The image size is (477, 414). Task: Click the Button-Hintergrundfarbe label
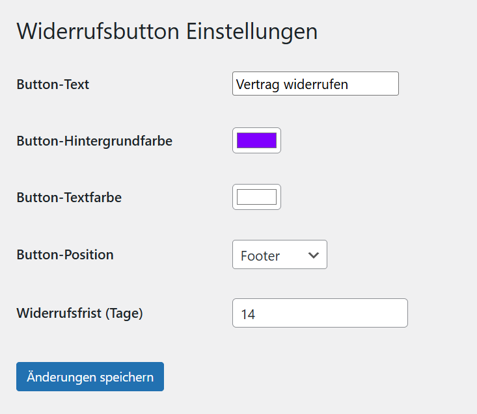94,140
